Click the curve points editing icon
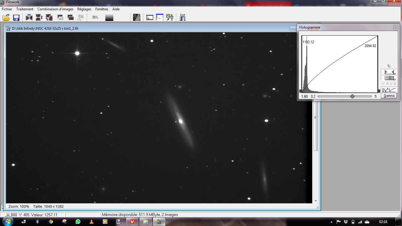 coord(385,90)
